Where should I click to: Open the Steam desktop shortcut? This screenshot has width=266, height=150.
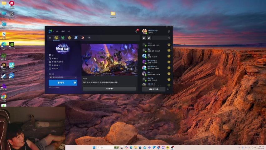tap(4, 76)
